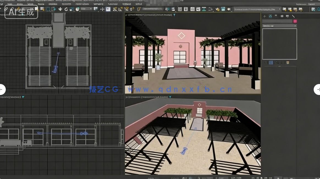Screen dimensions: 320x179
Task: Click the Play Animation button
Action: [261, 177]
